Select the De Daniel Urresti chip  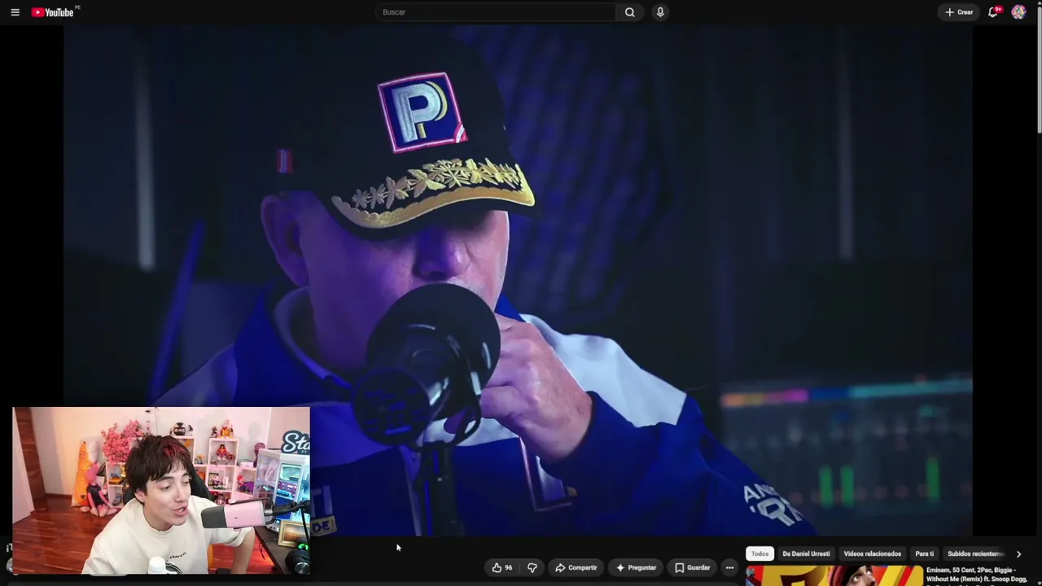tap(806, 554)
